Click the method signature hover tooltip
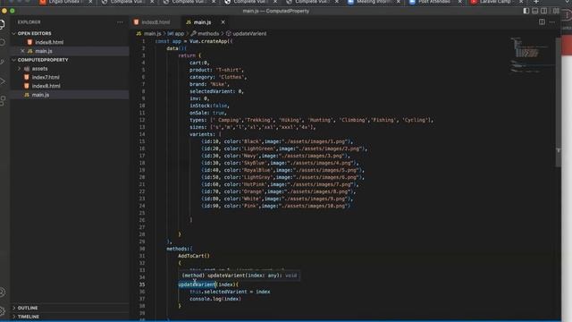 click(240, 275)
